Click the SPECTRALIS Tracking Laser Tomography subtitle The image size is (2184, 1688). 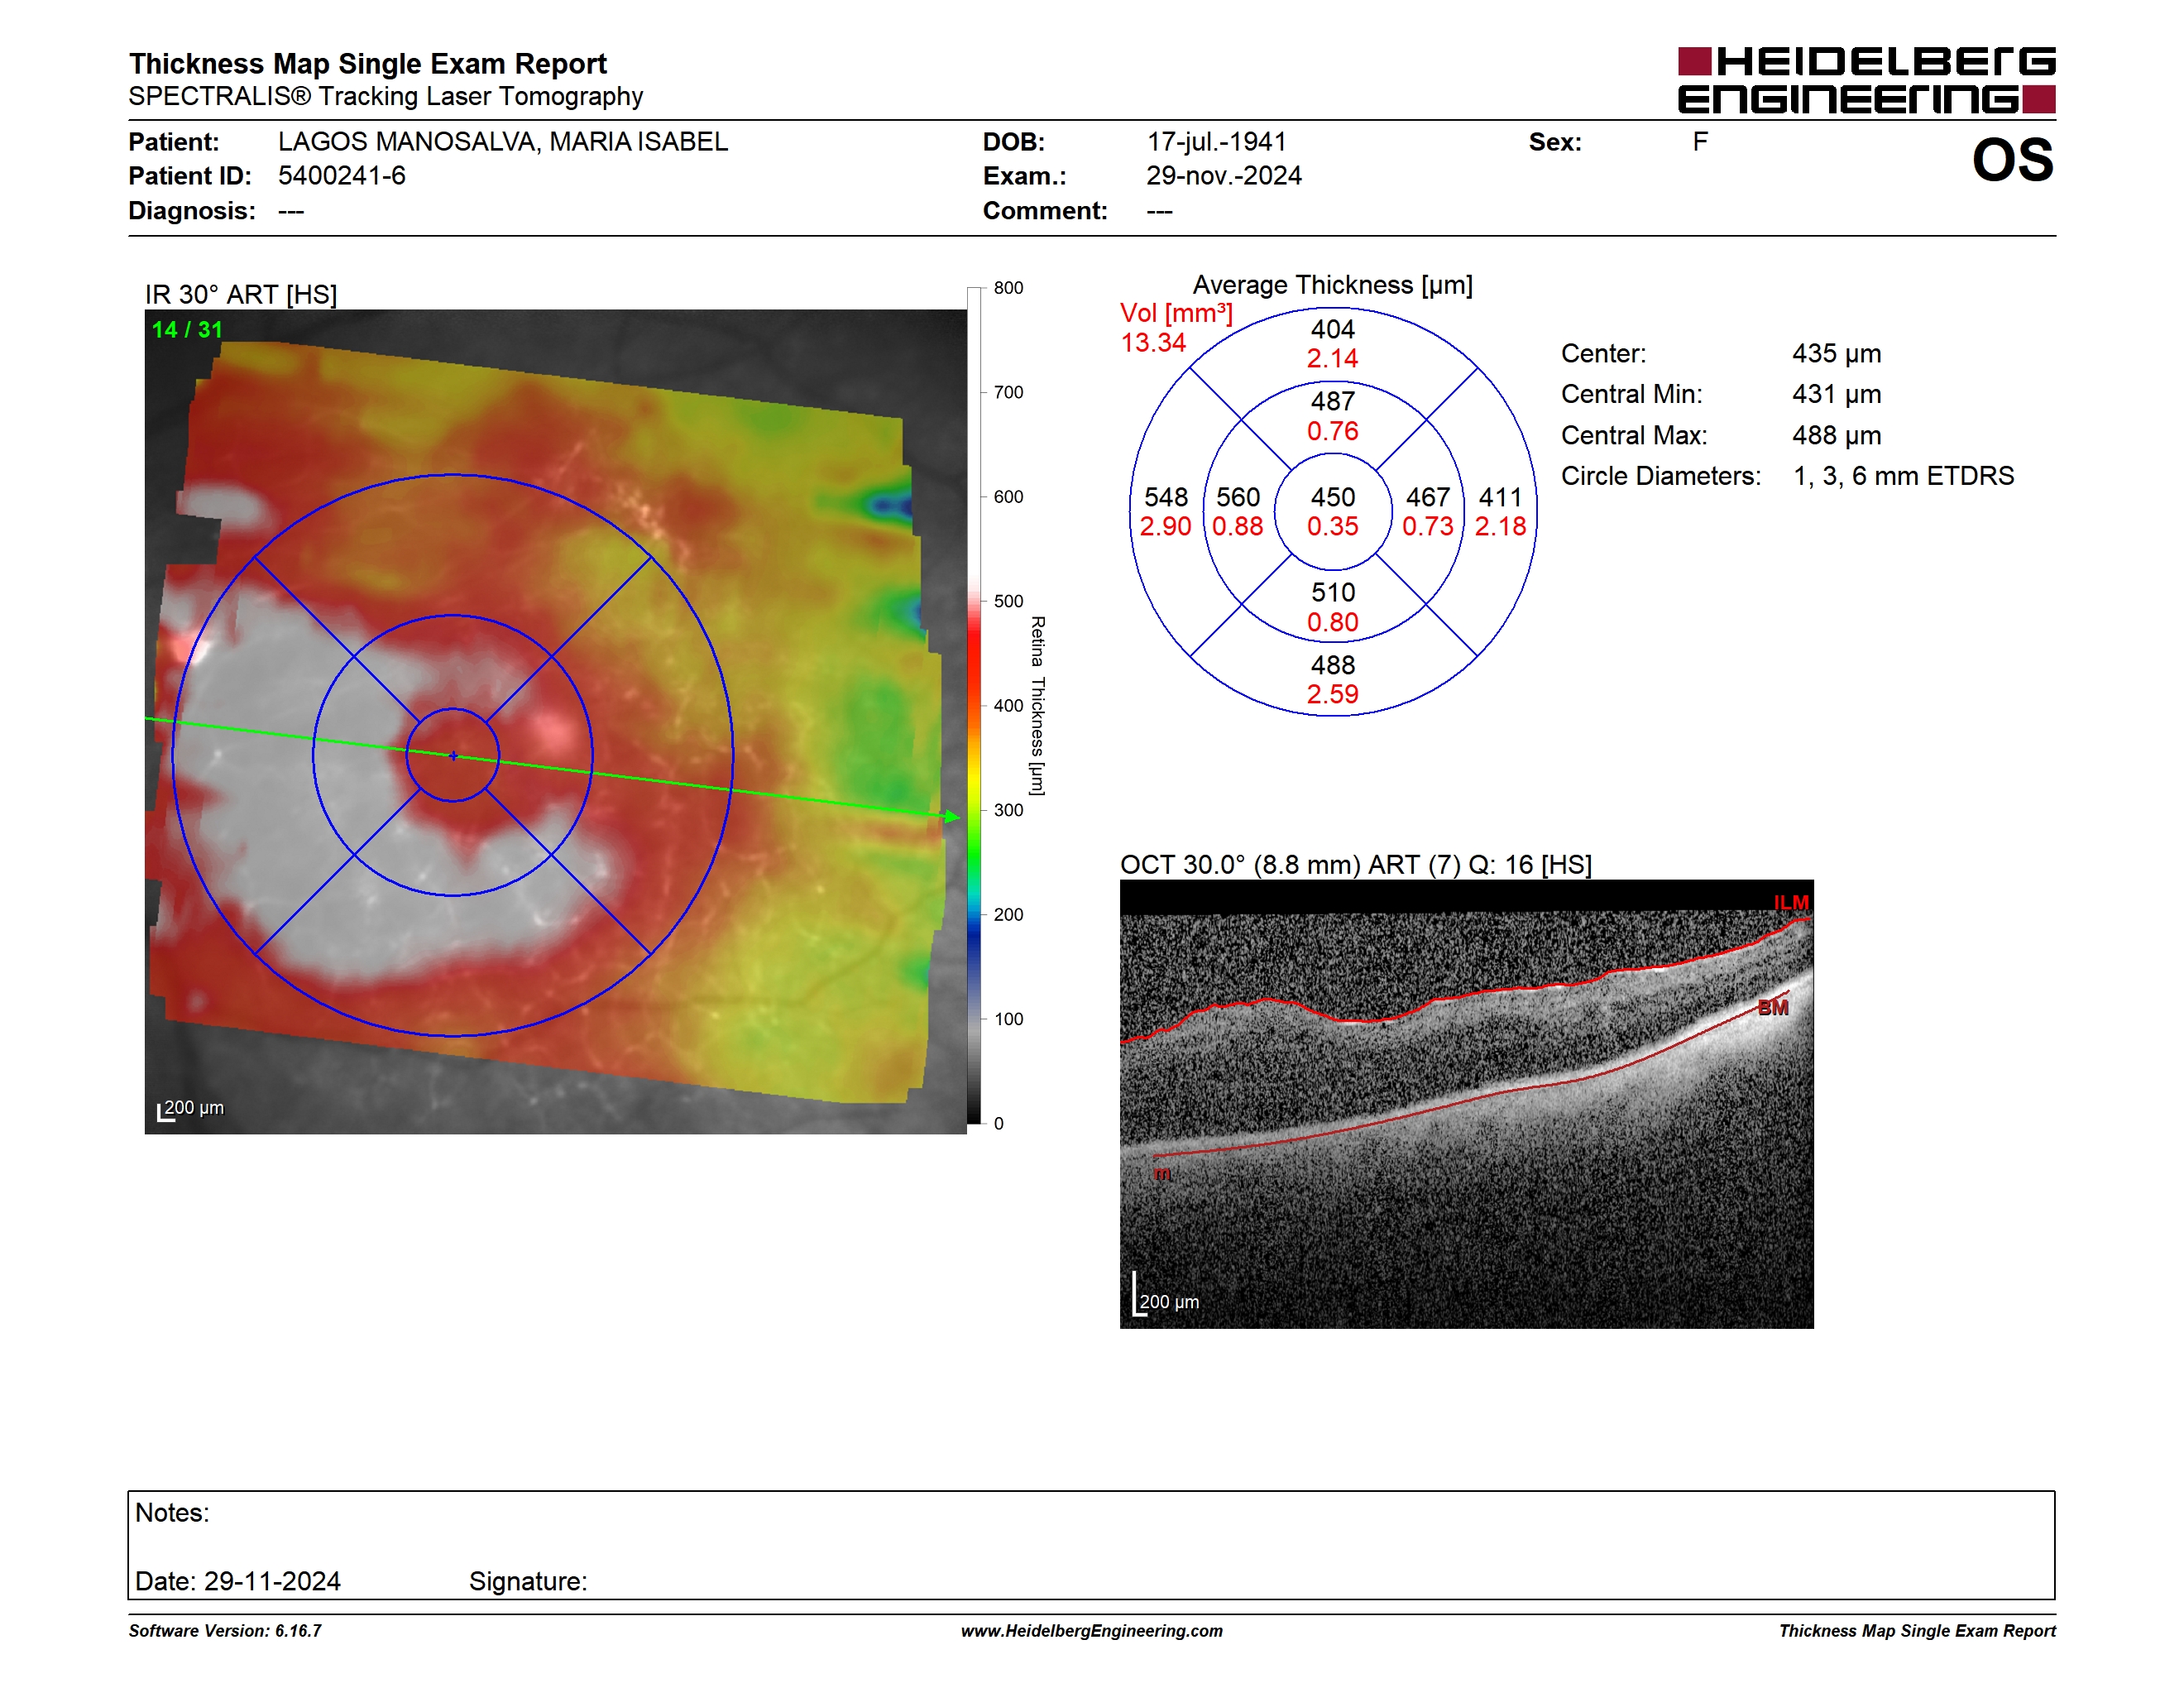pos(386,97)
